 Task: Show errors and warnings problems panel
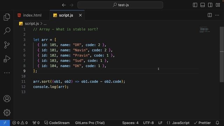pos(20,123)
